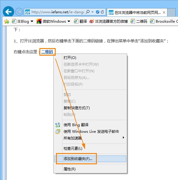This screenshot has width=178, height=180.
Task: Click the Refresh page icon
Action: (x=102, y=12)
